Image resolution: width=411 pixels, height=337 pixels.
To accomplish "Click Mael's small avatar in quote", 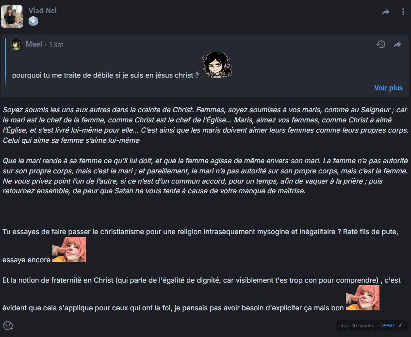I will point(16,44).
